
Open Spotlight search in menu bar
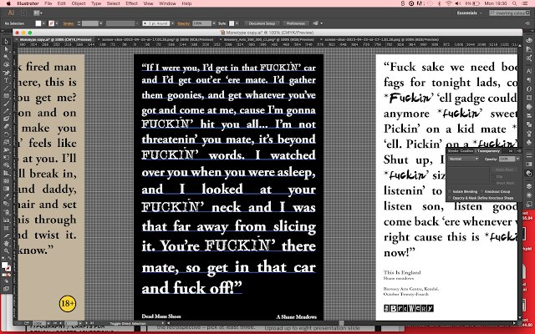(514, 3)
